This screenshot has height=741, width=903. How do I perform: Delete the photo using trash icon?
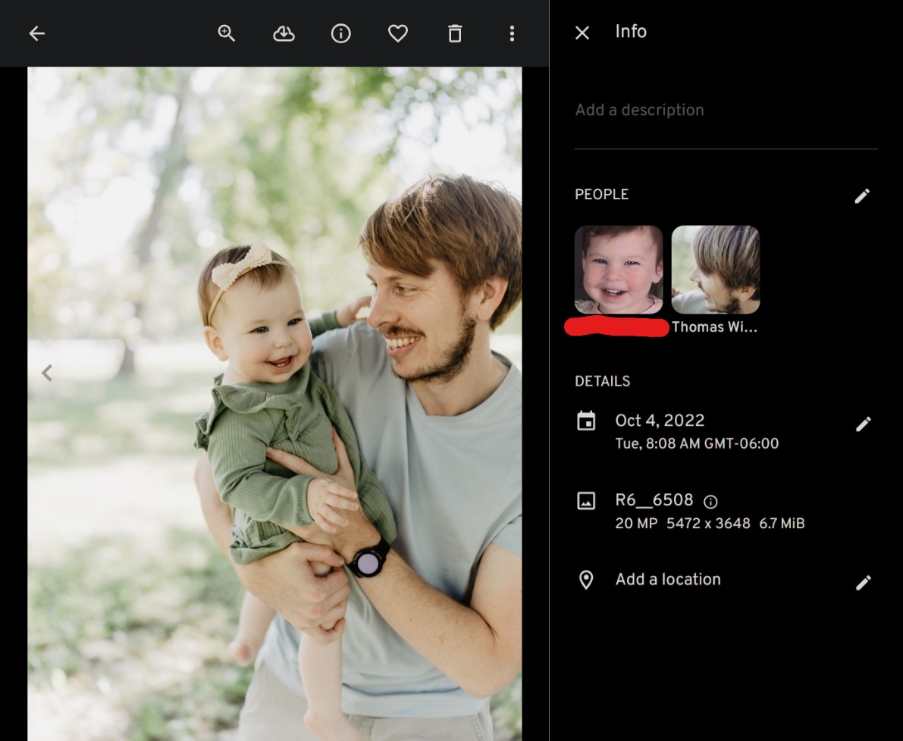pos(455,33)
